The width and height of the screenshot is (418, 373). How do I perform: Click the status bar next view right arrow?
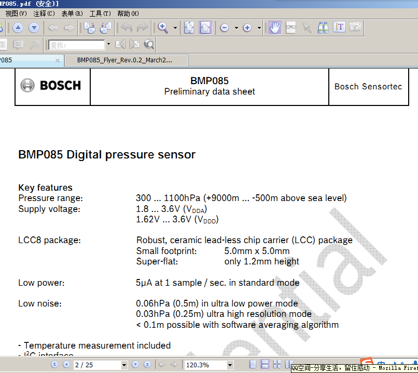pos(174,365)
